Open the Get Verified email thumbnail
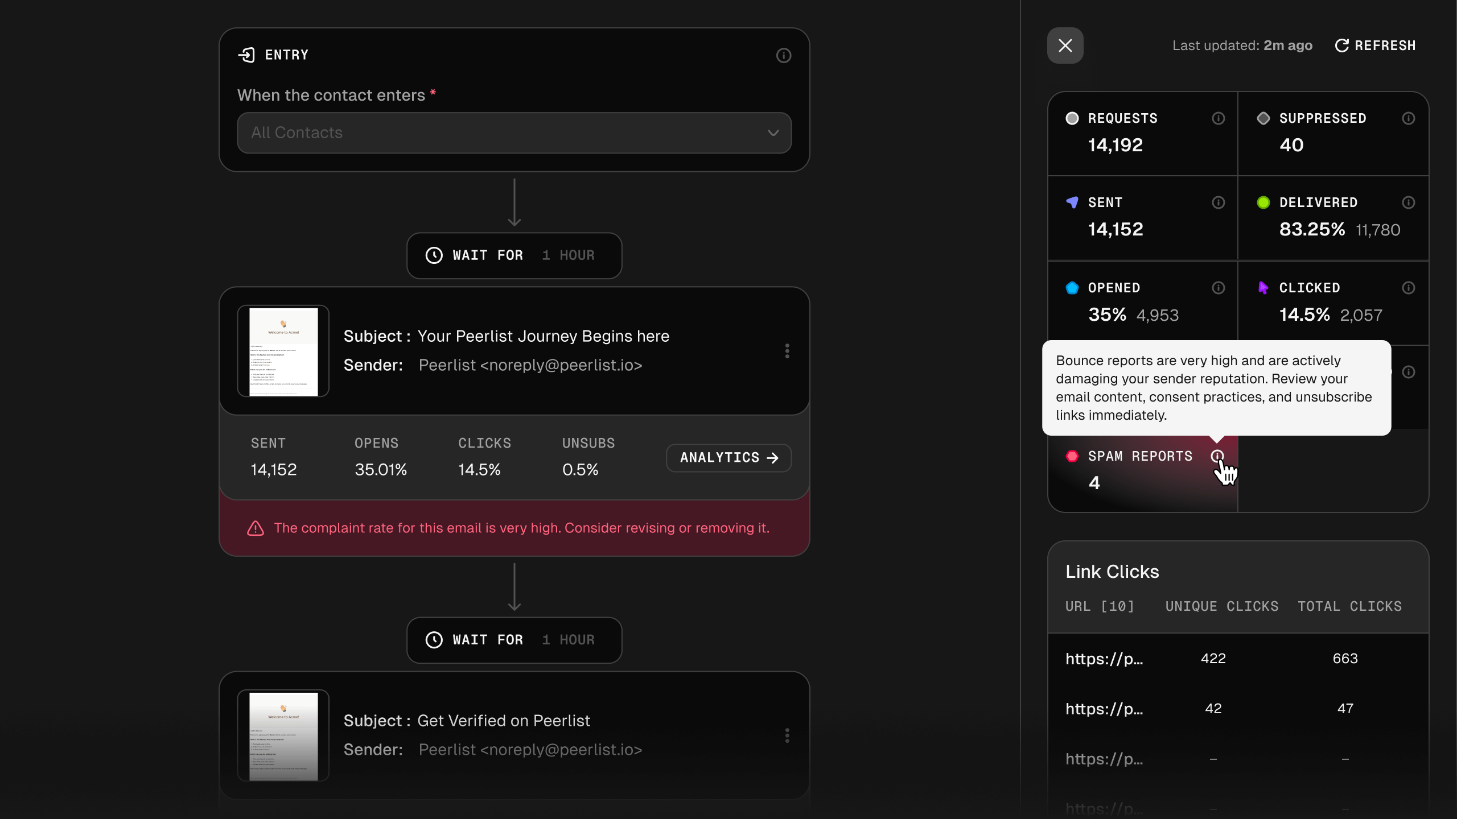This screenshot has width=1457, height=819. coord(283,735)
